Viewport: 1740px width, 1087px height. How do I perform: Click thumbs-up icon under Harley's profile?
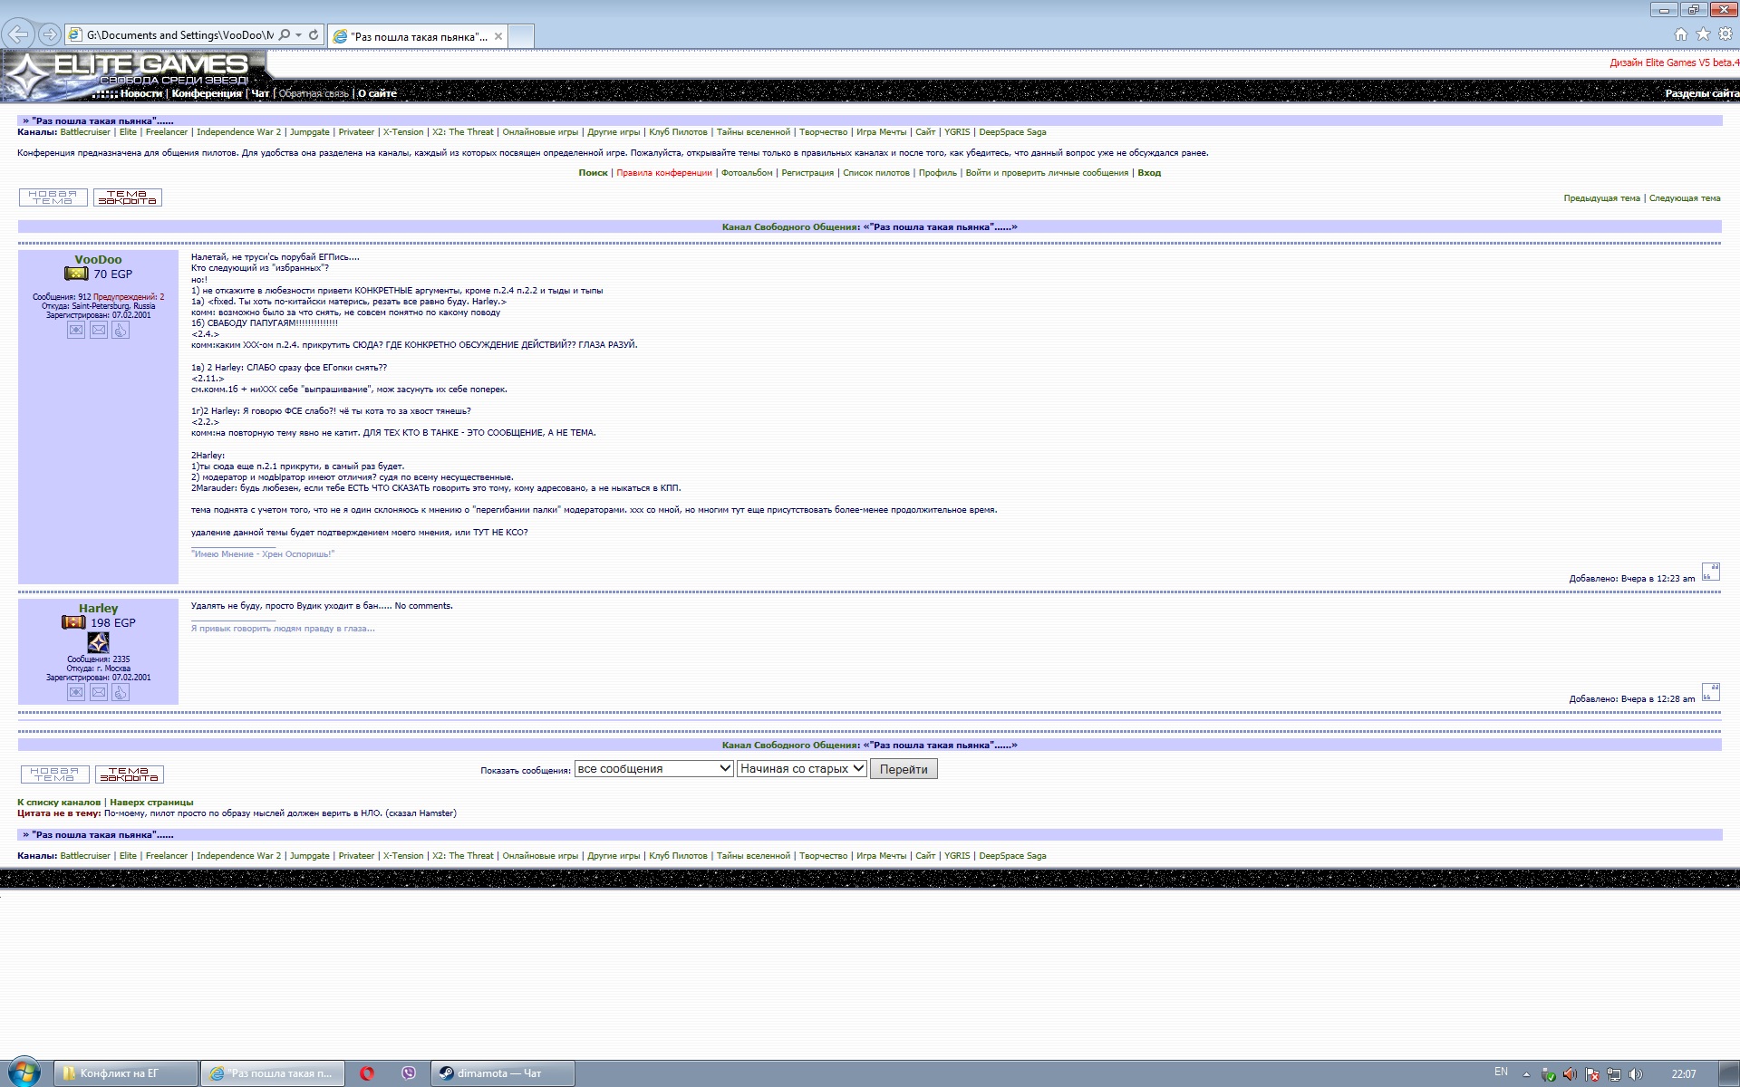point(121,693)
